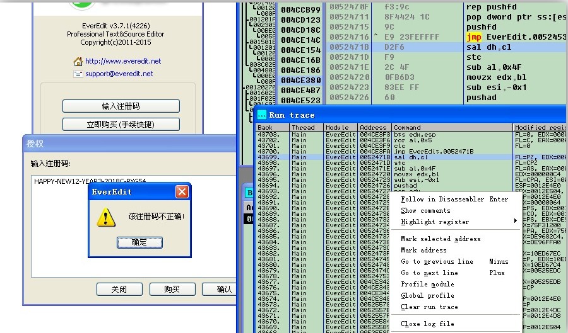
Task: Choose Clear run trace
Action: click(x=456, y=307)
